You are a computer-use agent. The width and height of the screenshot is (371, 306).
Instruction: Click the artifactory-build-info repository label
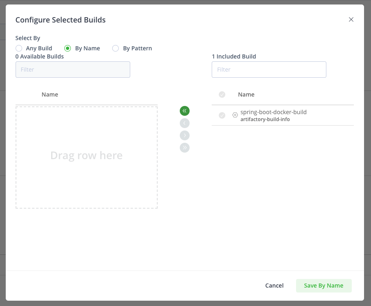[x=265, y=119]
